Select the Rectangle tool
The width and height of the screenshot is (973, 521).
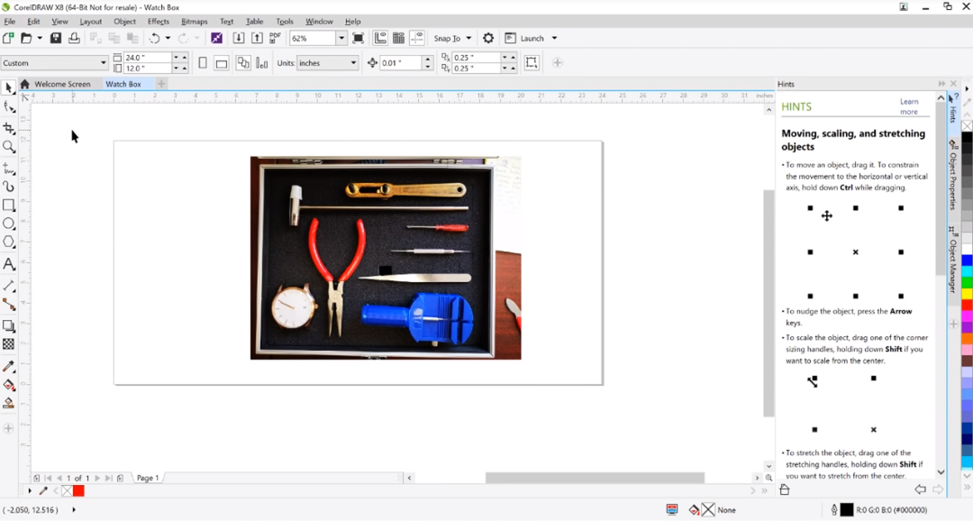click(x=9, y=206)
